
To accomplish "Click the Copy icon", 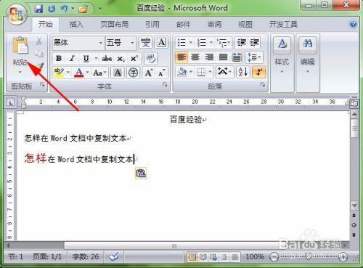I will 39,54.
